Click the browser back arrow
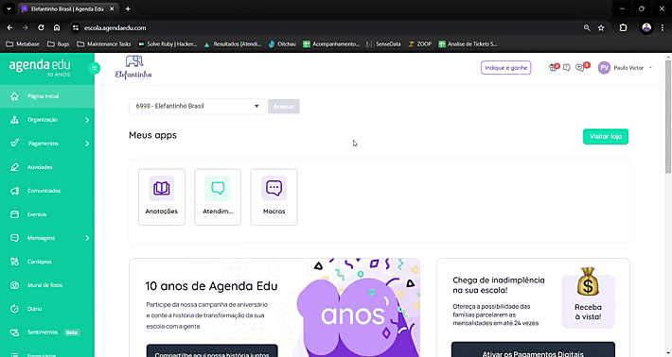The height and width of the screenshot is (357, 672). (9, 27)
